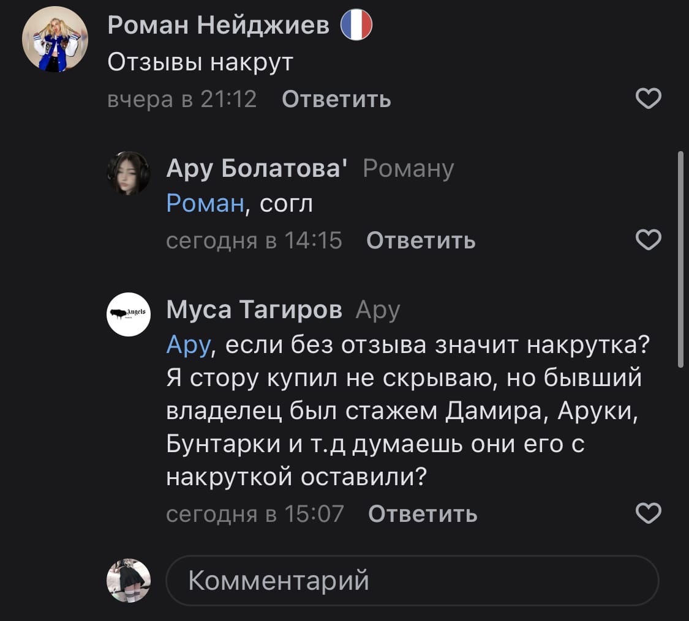
Task: Open Ару Болатова's avatar picture
Action: (129, 173)
